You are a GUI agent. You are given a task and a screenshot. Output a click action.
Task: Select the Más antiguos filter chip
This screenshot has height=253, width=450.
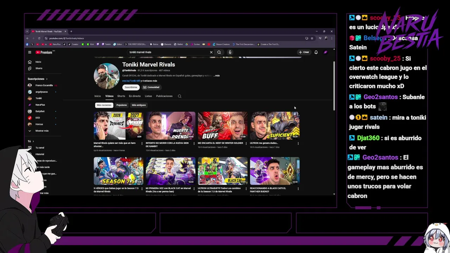(x=139, y=105)
